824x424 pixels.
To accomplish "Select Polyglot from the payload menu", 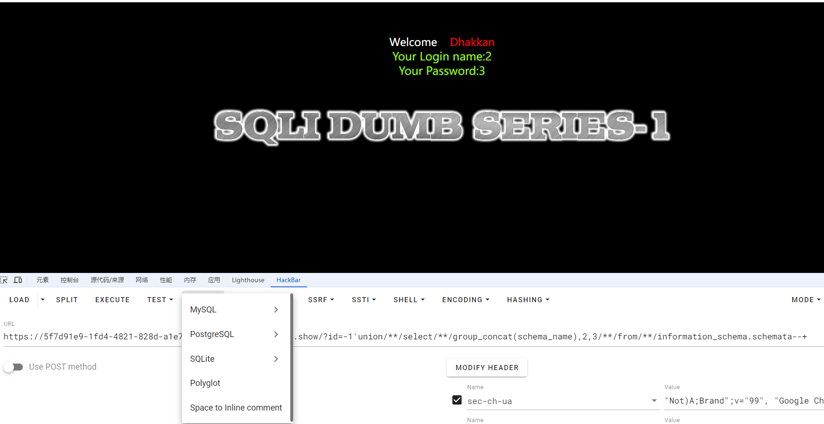I will tap(205, 383).
